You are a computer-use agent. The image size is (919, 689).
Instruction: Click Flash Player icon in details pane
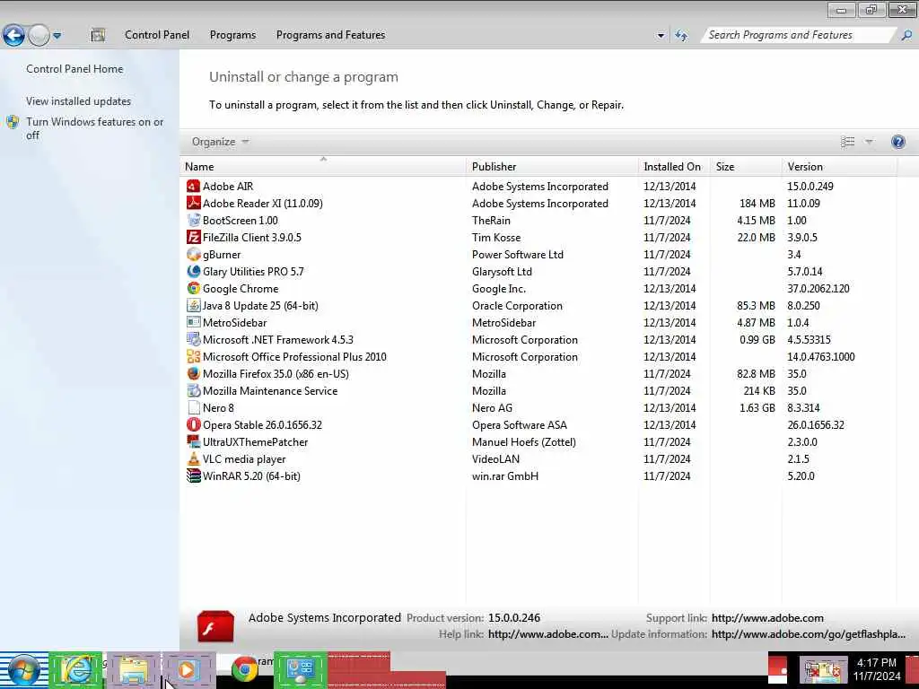[215, 626]
